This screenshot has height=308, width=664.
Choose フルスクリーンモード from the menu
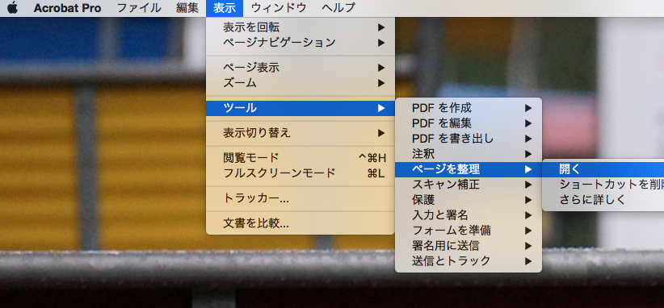pyautogui.click(x=300, y=173)
